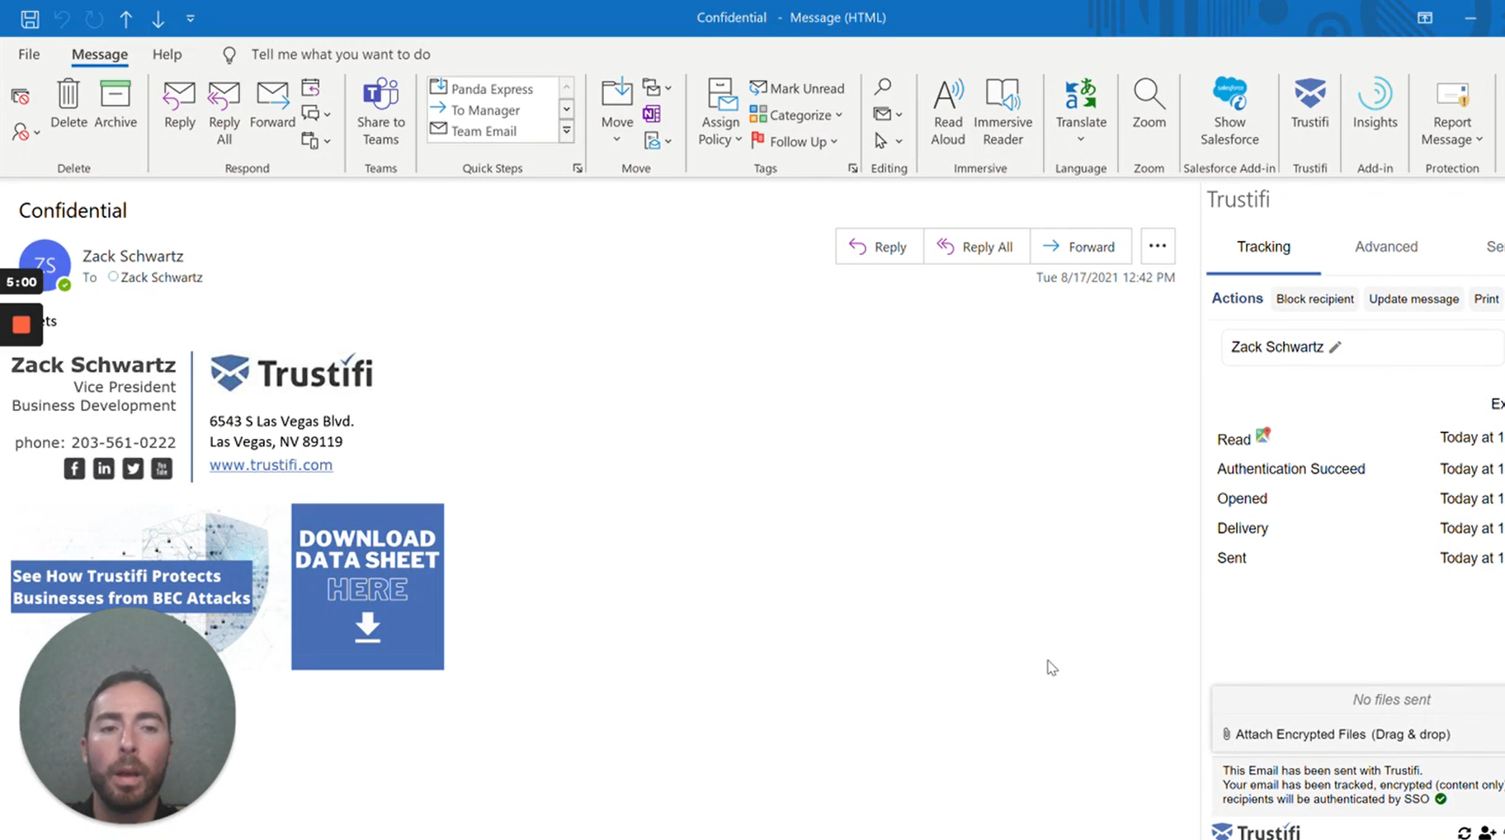Translate the message
The image size is (1505, 840).
click(x=1080, y=111)
